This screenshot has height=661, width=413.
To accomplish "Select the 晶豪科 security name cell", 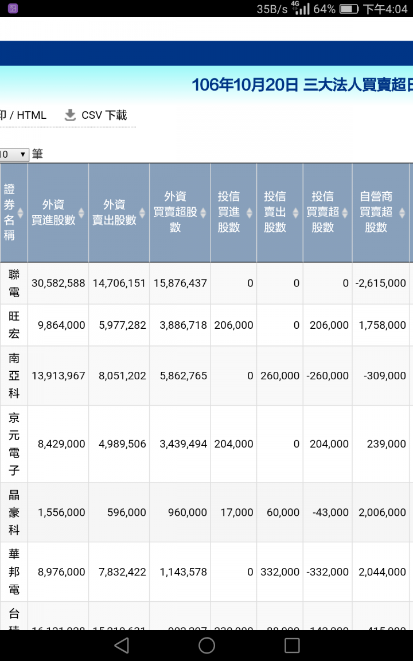I will point(14,512).
